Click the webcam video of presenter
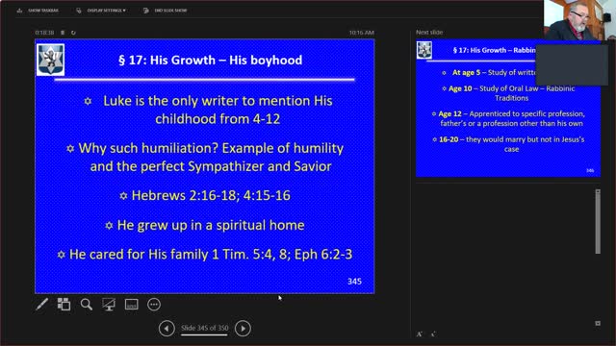Viewport: 616px width, 346px height. click(579, 19)
